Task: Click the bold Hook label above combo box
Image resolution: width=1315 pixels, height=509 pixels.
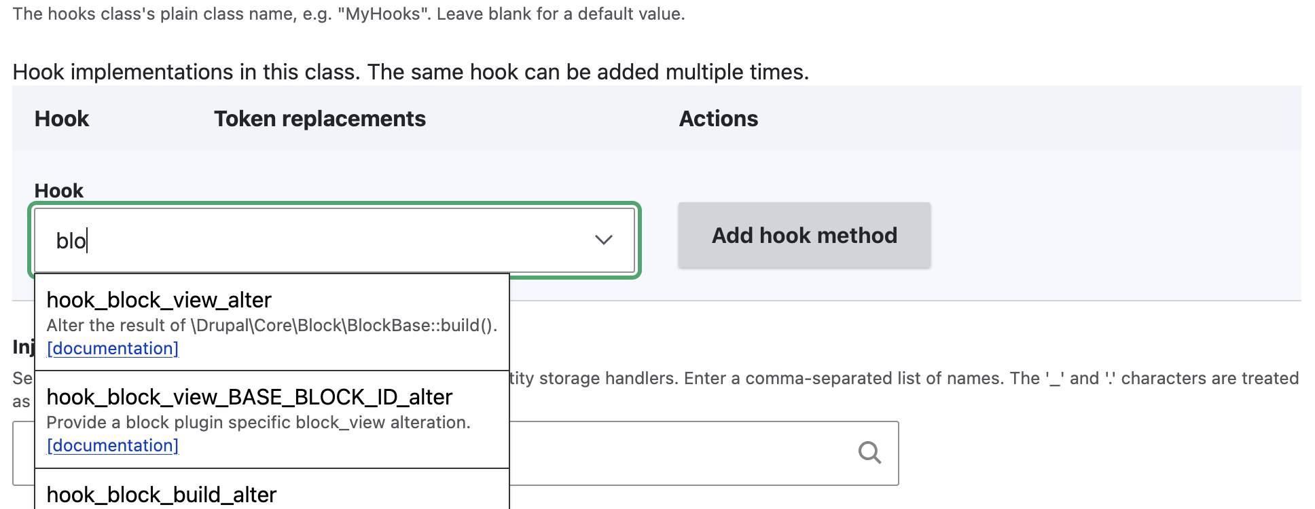Action: tap(59, 191)
